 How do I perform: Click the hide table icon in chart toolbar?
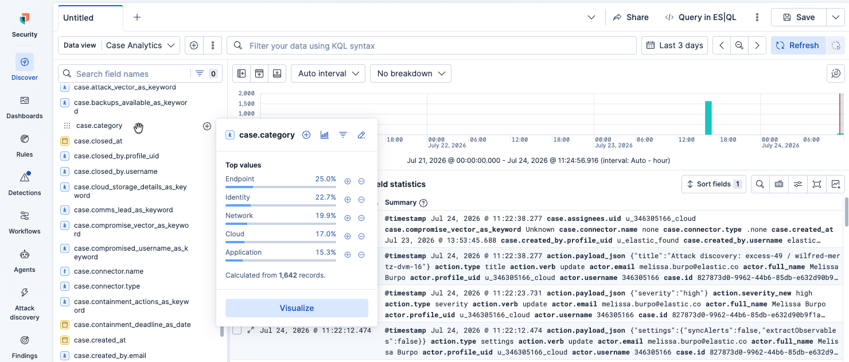277,73
